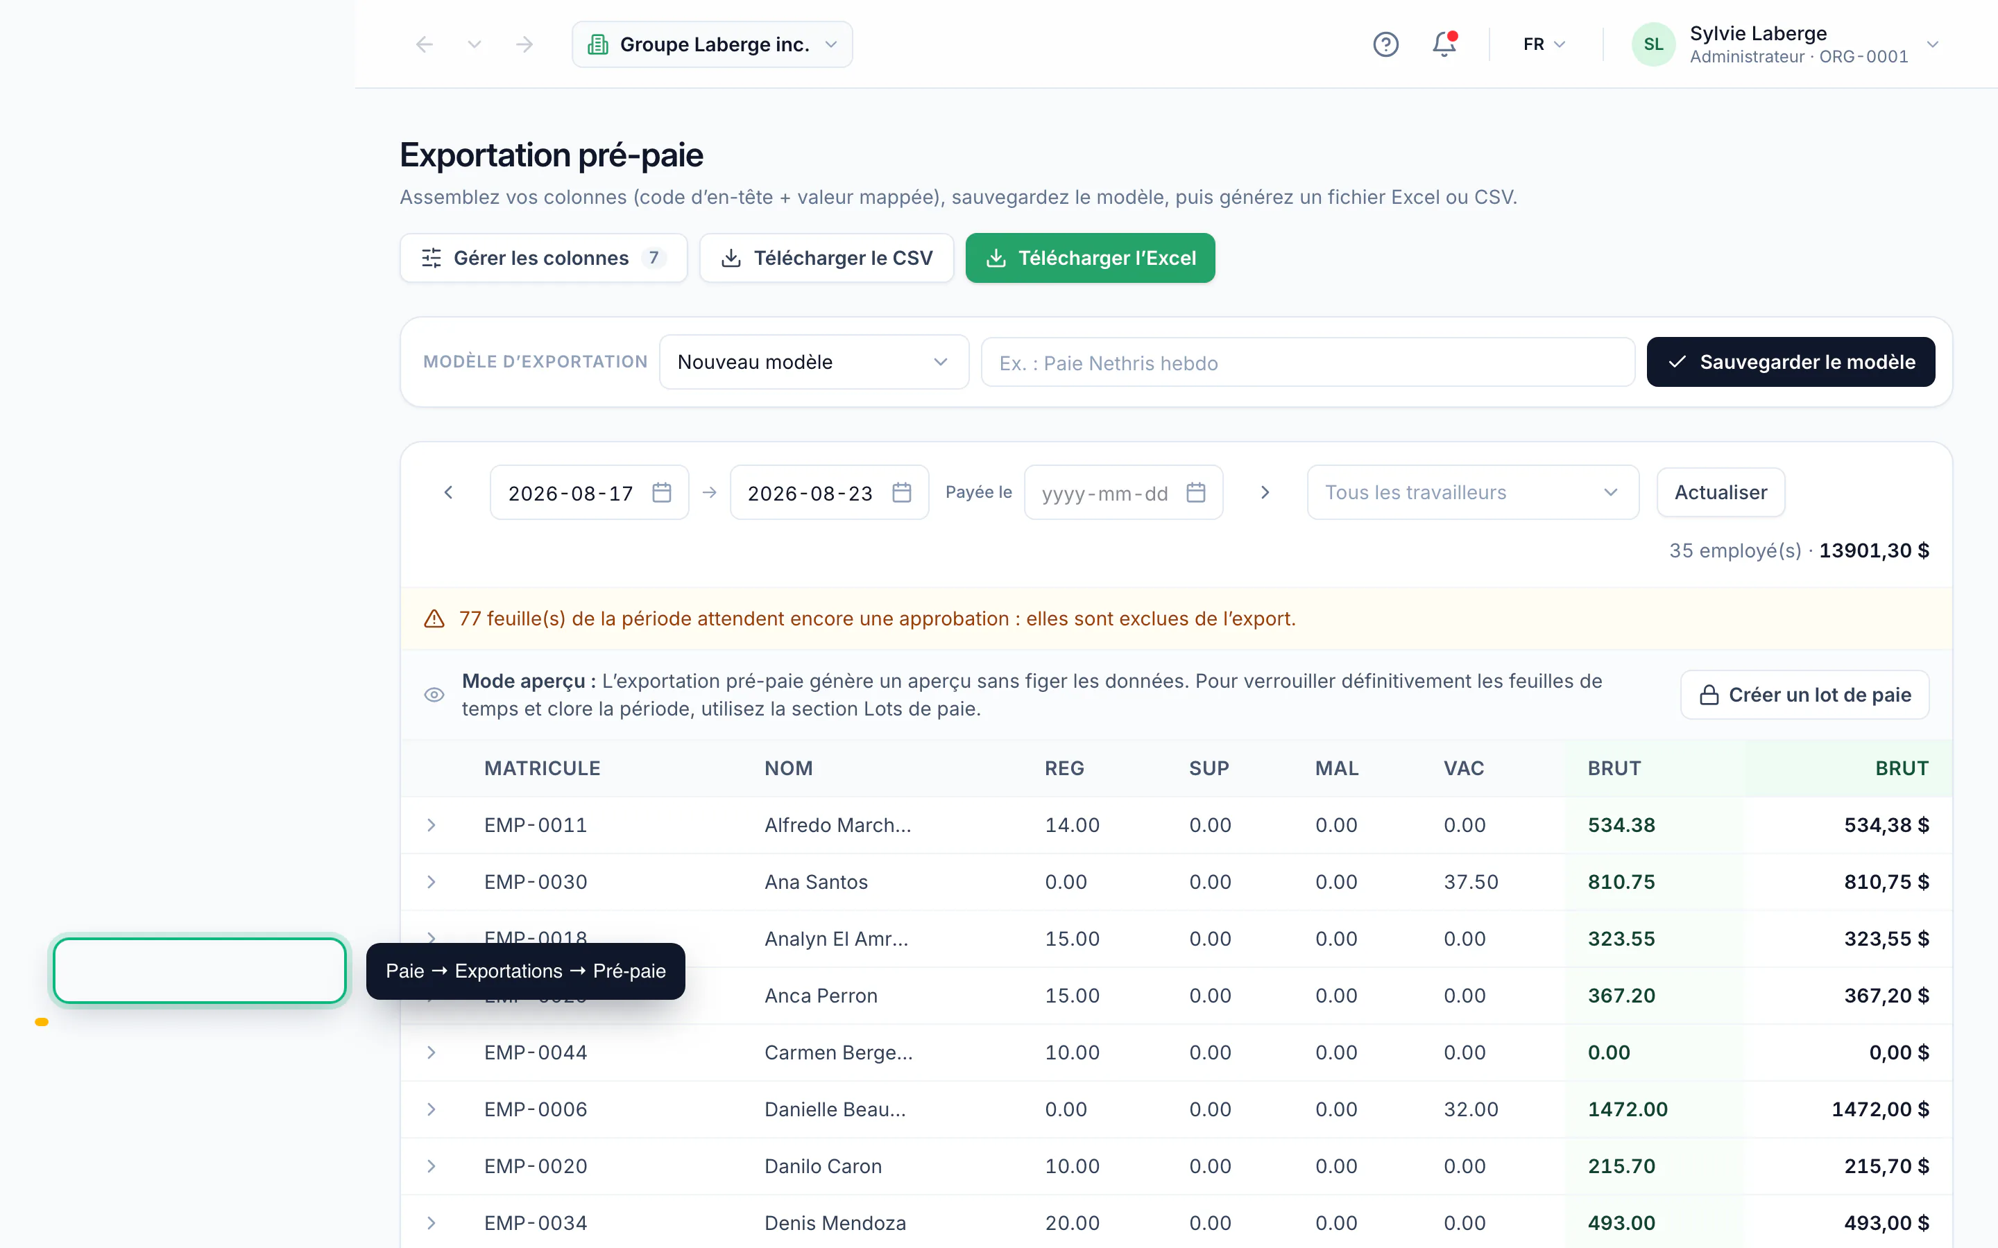The height and width of the screenshot is (1248, 1998).
Task: Focus the template name field 'Ex. : Paie Nethris hebdo'
Action: coord(1308,363)
